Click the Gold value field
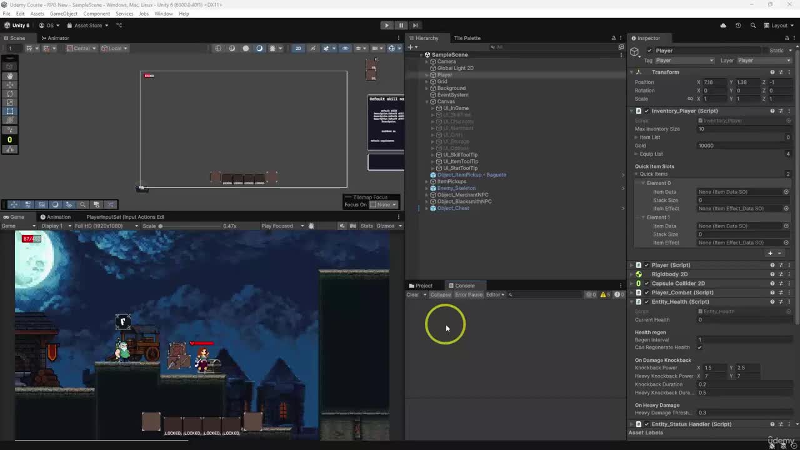800x450 pixels. 745,146
